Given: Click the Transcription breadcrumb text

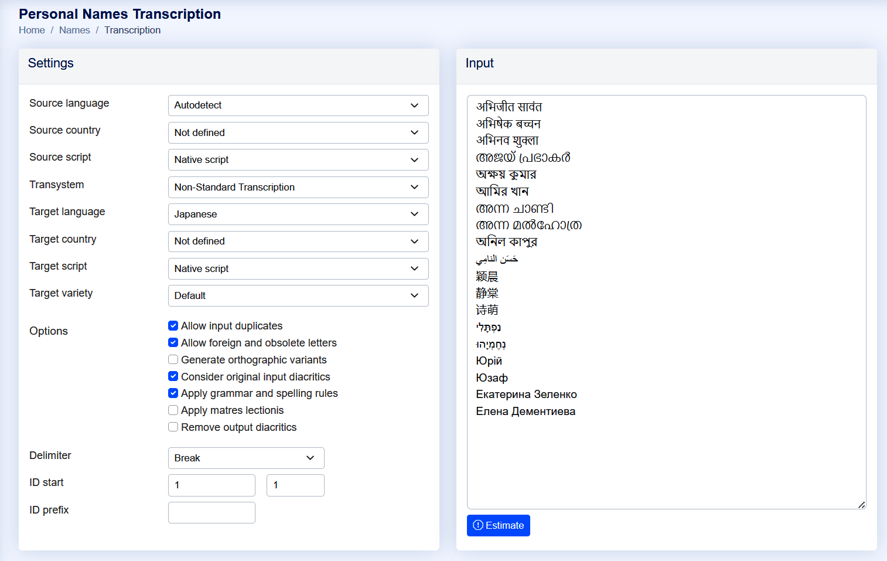Looking at the screenshot, I should (132, 30).
